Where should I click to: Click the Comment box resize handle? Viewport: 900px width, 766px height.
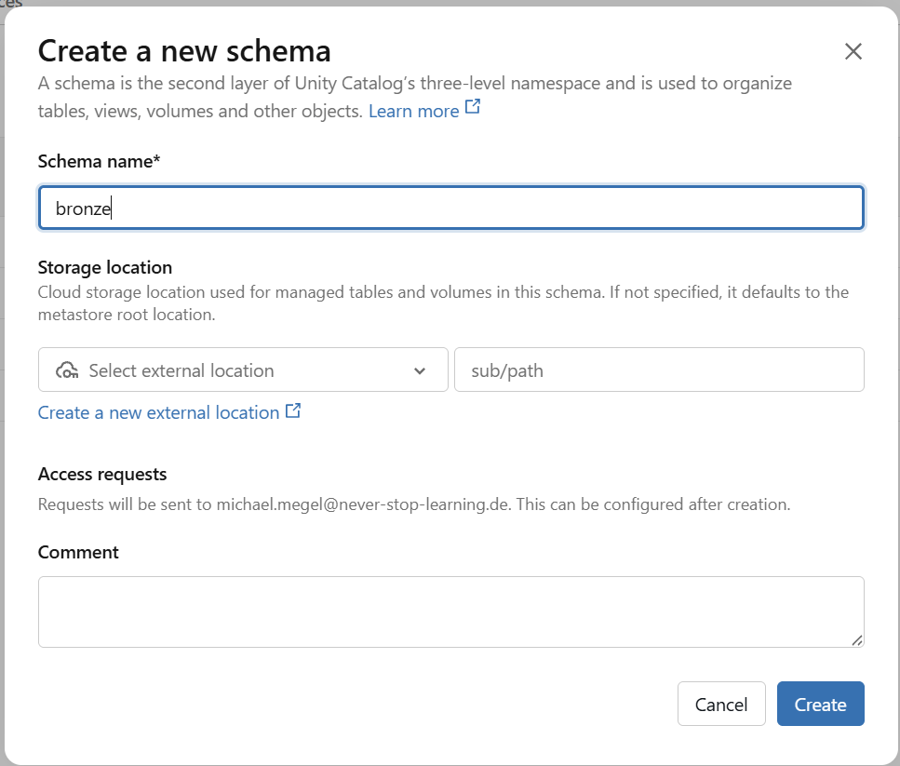[856, 640]
